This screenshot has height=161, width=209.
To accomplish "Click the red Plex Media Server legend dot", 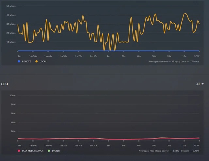I will pyautogui.click(x=19, y=151).
